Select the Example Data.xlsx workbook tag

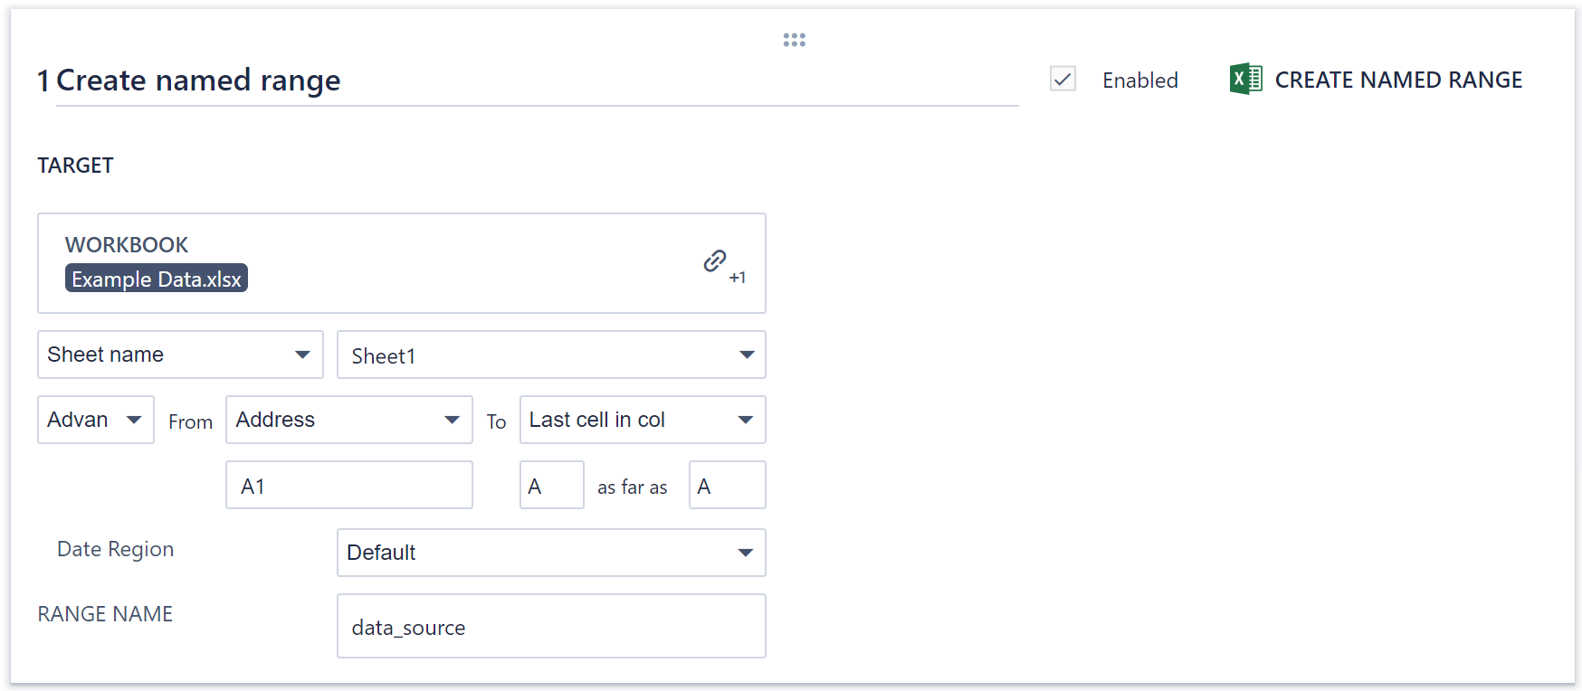pos(157,279)
